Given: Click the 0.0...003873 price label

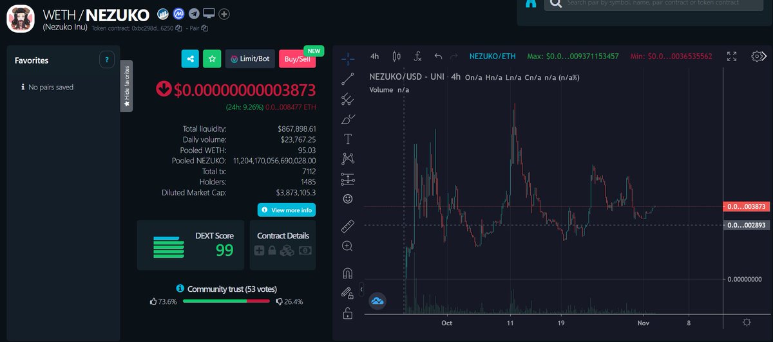Looking at the screenshot, I should [x=745, y=207].
